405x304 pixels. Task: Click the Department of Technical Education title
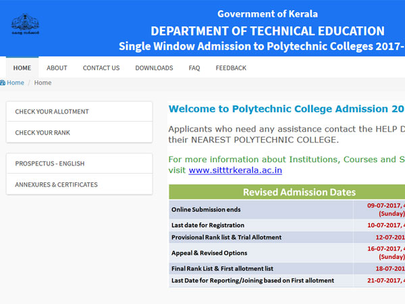click(x=267, y=31)
